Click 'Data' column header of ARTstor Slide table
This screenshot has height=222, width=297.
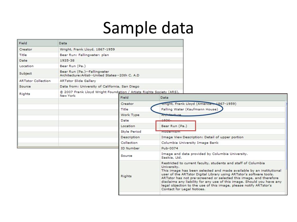coord(63,43)
